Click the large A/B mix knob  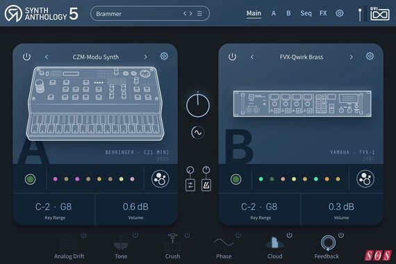pyautogui.click(x=198, y=105)
